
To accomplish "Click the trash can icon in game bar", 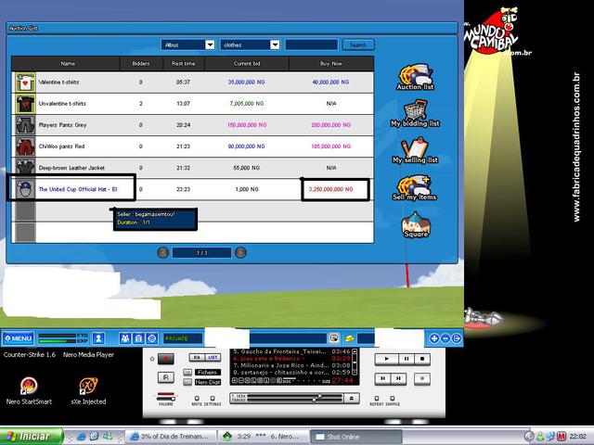I will tap(138, 338).
